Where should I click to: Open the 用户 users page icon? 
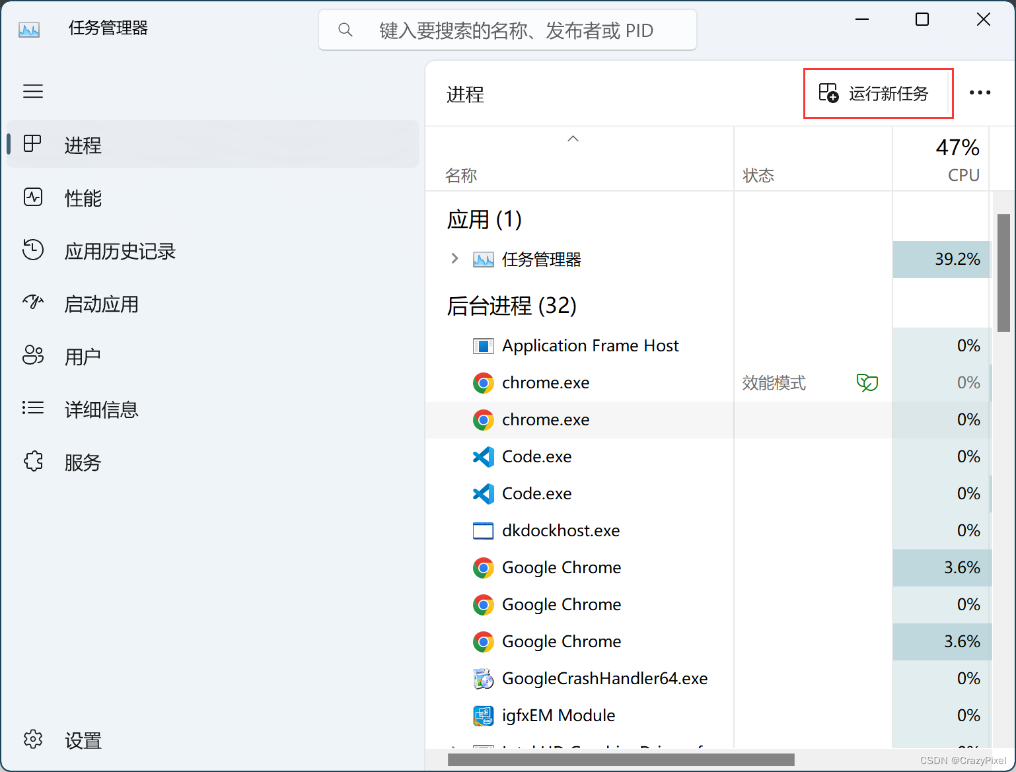coord(33,355)
